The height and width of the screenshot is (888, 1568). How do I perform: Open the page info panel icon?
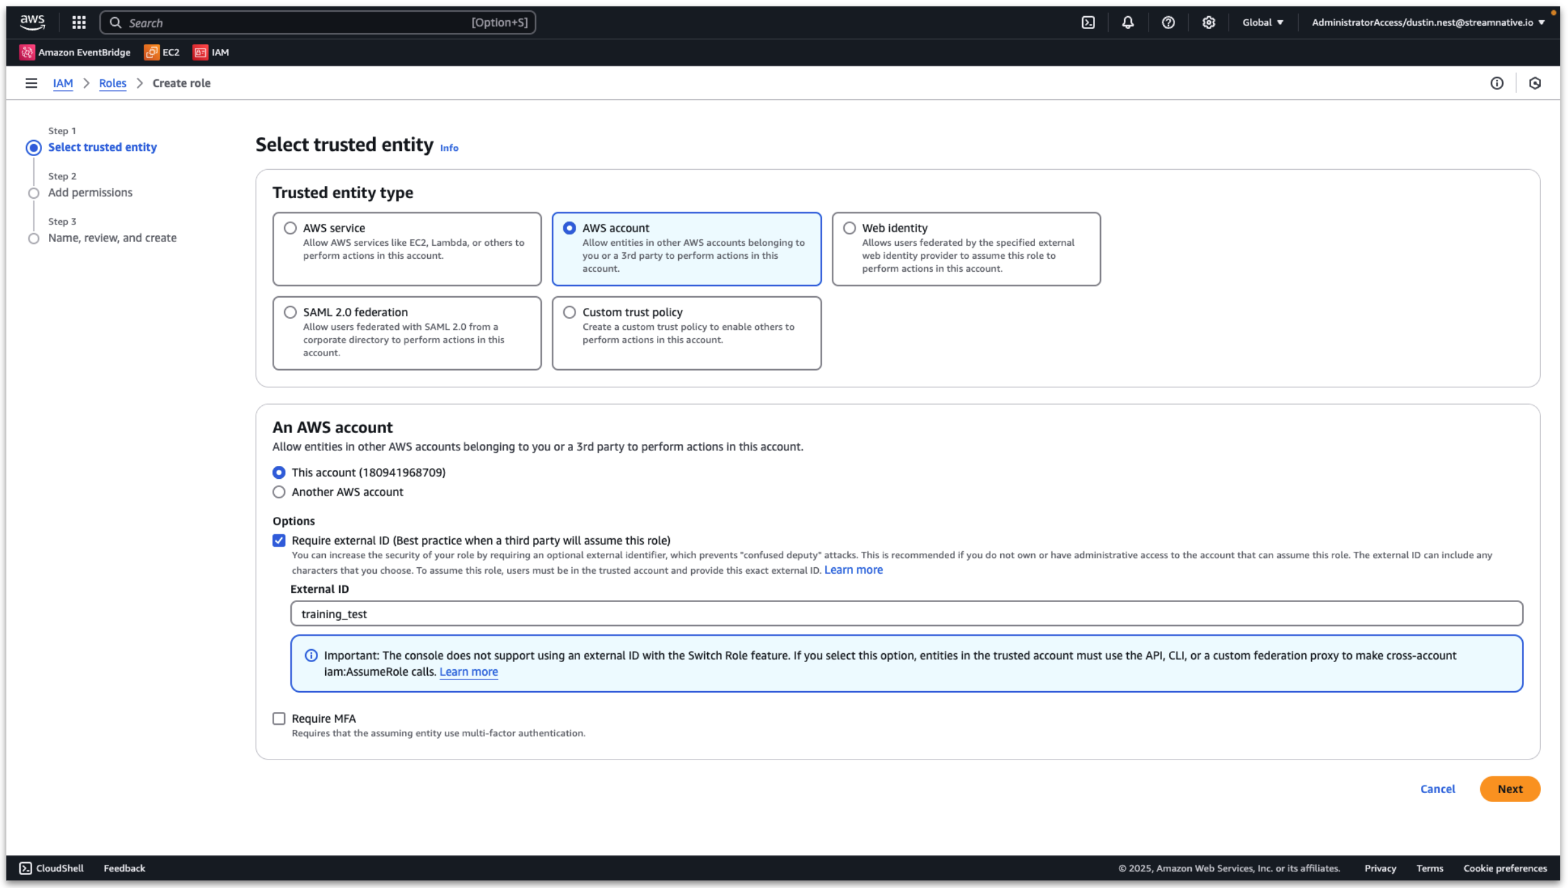pyautogui.click(x=1498, y=83)
